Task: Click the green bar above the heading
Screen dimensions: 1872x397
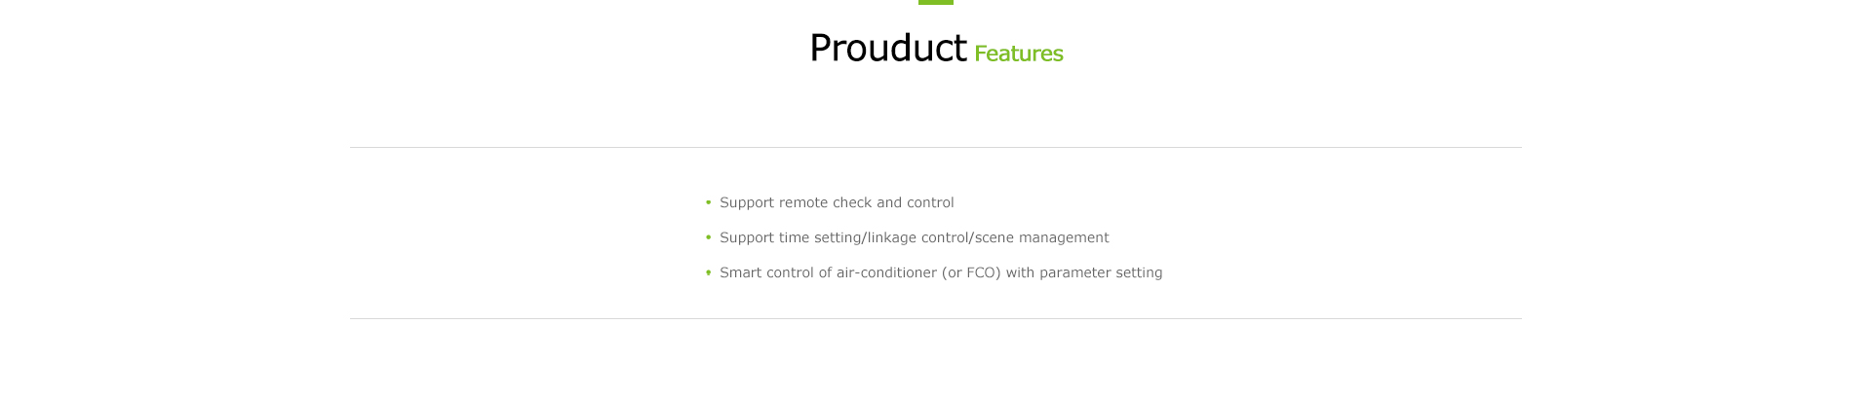Action: [936, 2]
